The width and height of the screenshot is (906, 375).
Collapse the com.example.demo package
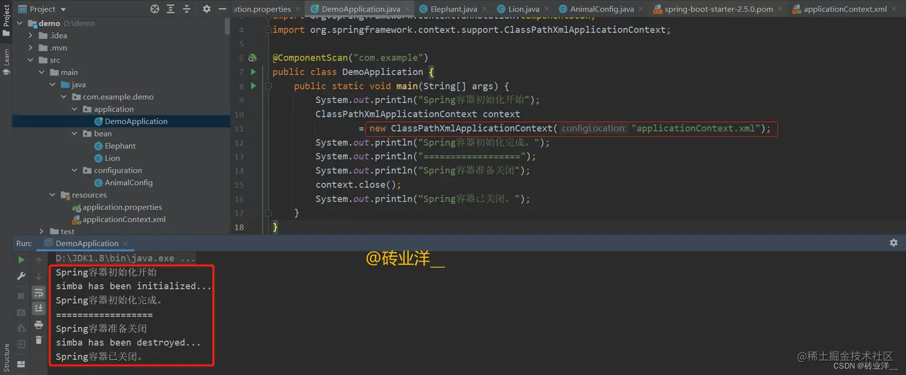coord(64,97)
